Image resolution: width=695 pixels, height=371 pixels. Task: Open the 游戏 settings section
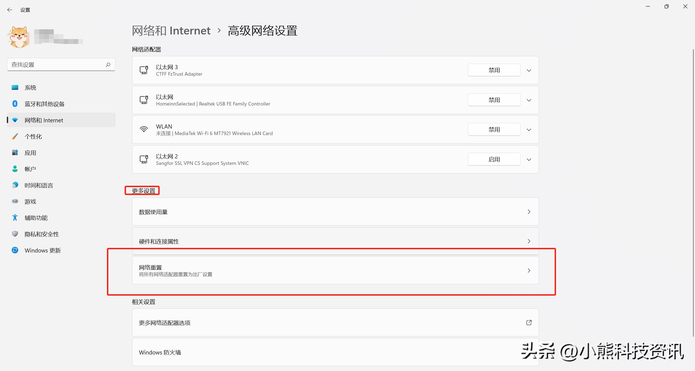click(x=31, y=201)
